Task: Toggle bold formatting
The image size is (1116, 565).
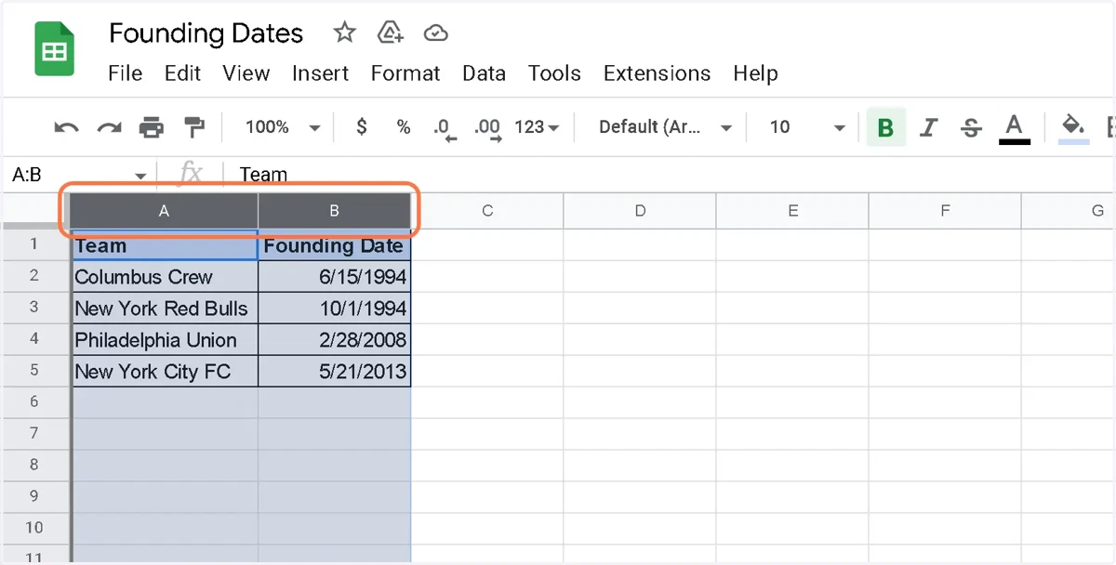Action: click(x=885, y=127)
